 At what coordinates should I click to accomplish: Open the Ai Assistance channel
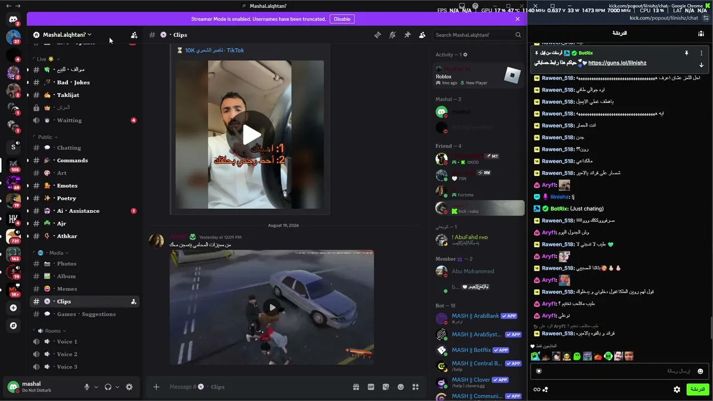84,211
